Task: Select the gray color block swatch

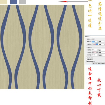Action: coord(22,2)
